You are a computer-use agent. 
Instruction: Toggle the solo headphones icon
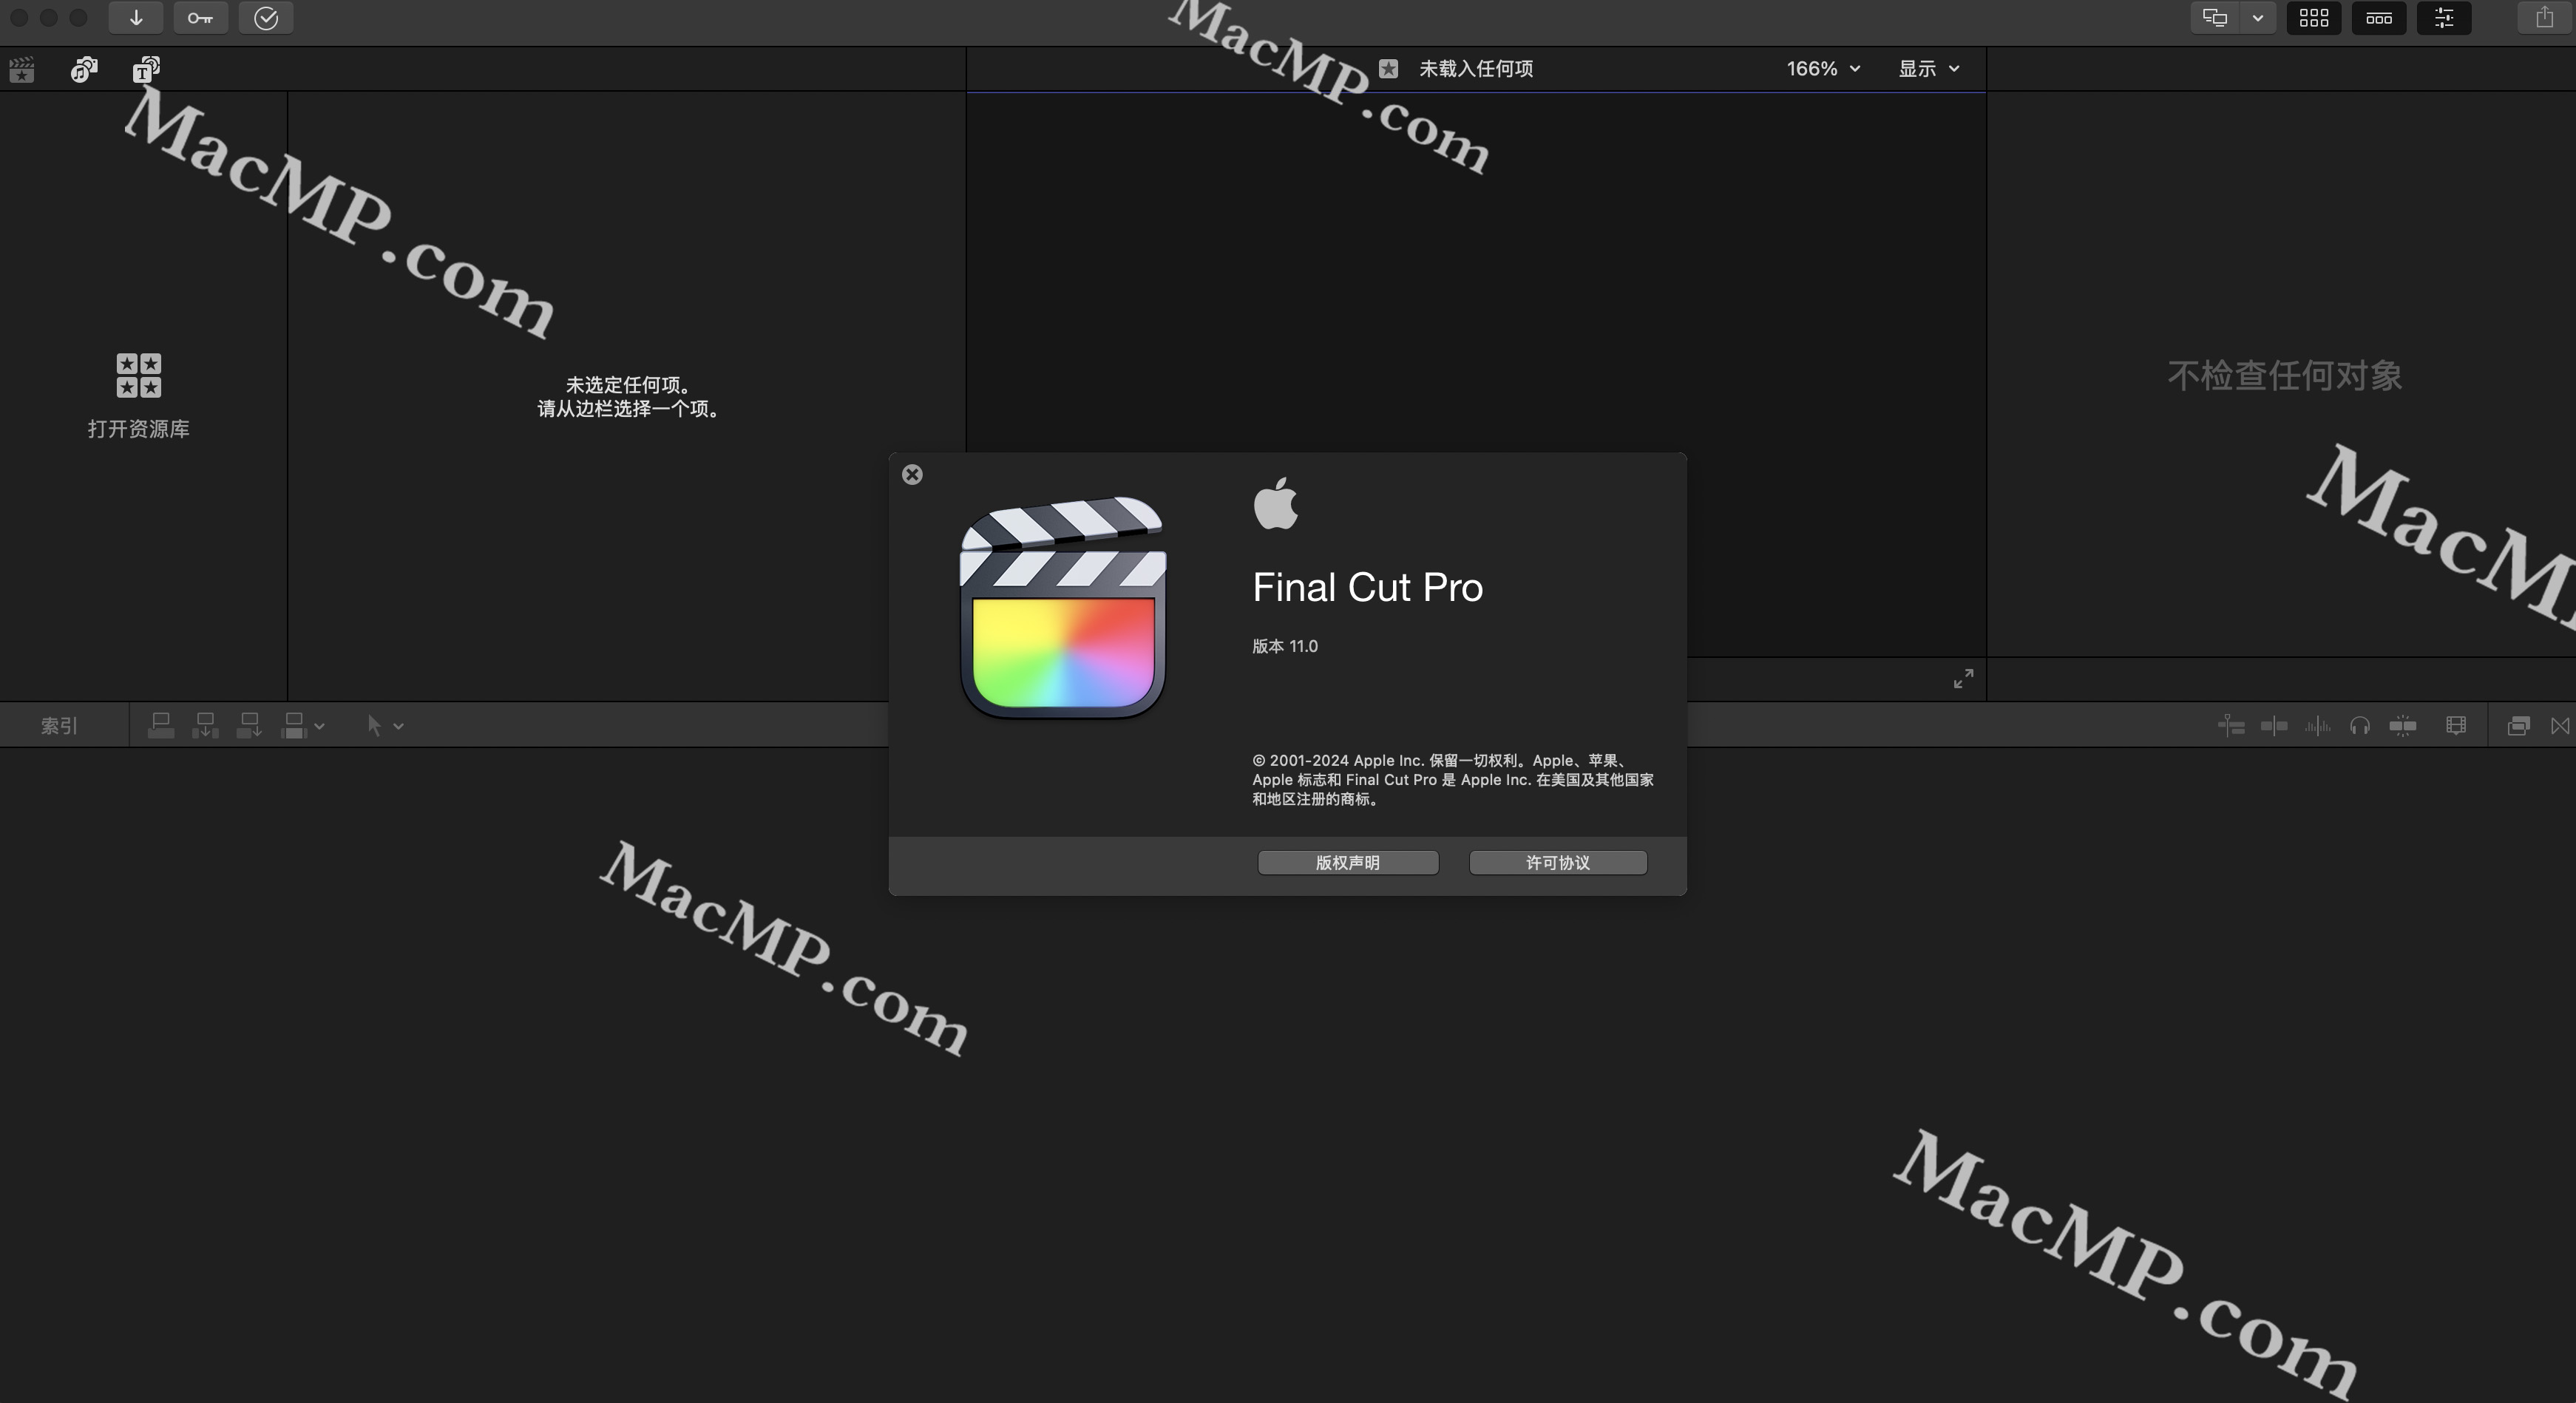pos(2360,726)
